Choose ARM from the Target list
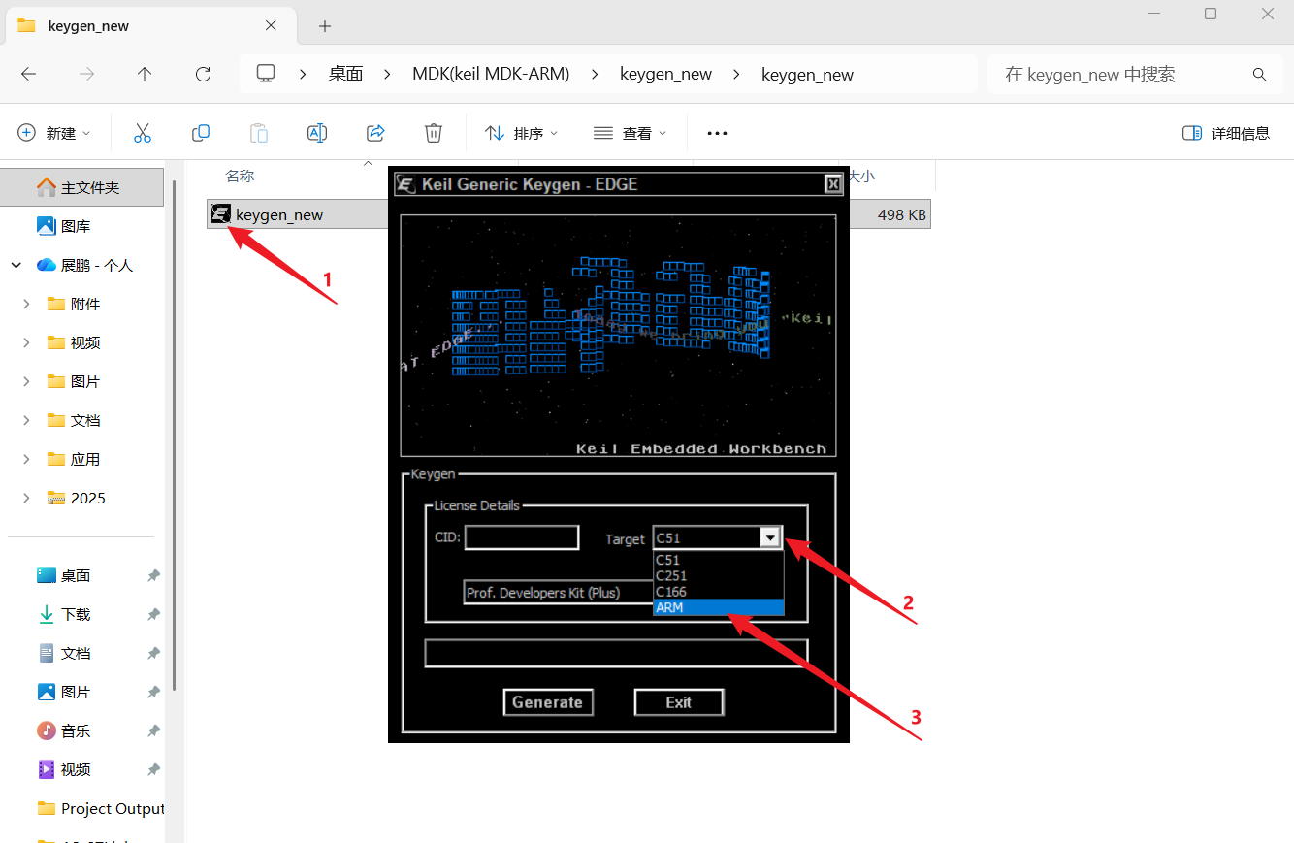Screen dimensions: 1294x843 (718, 607)
